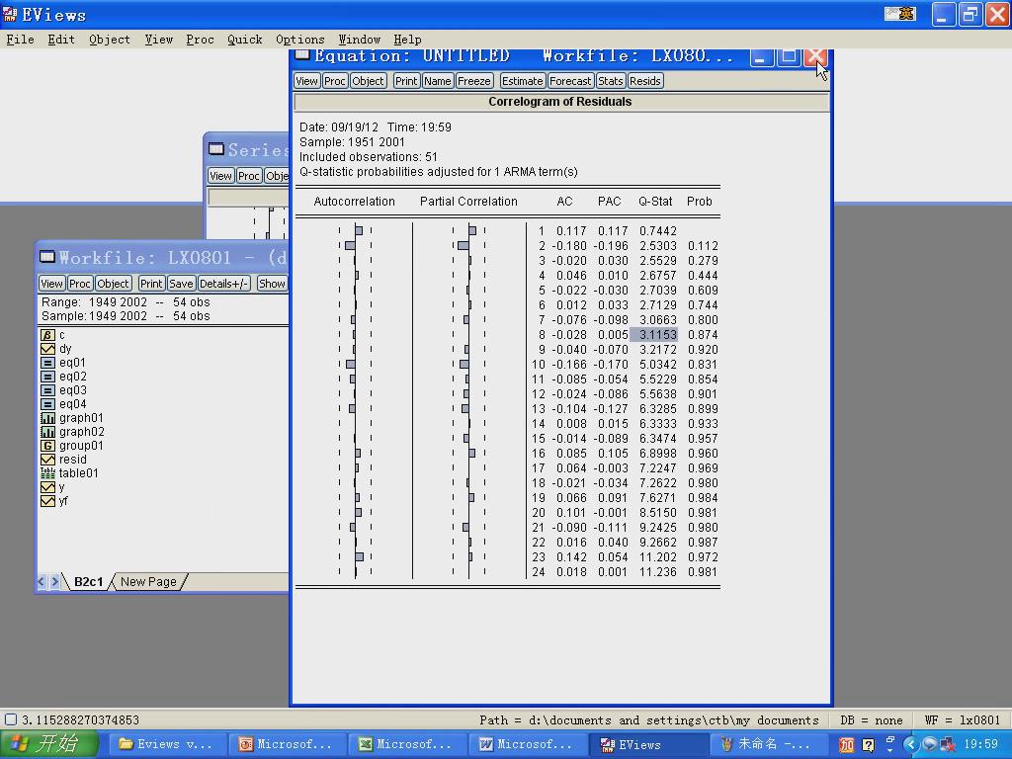Screen dimensions: 1012x759
Task: Select the yf series icon
Action: (x=47, y=501)
